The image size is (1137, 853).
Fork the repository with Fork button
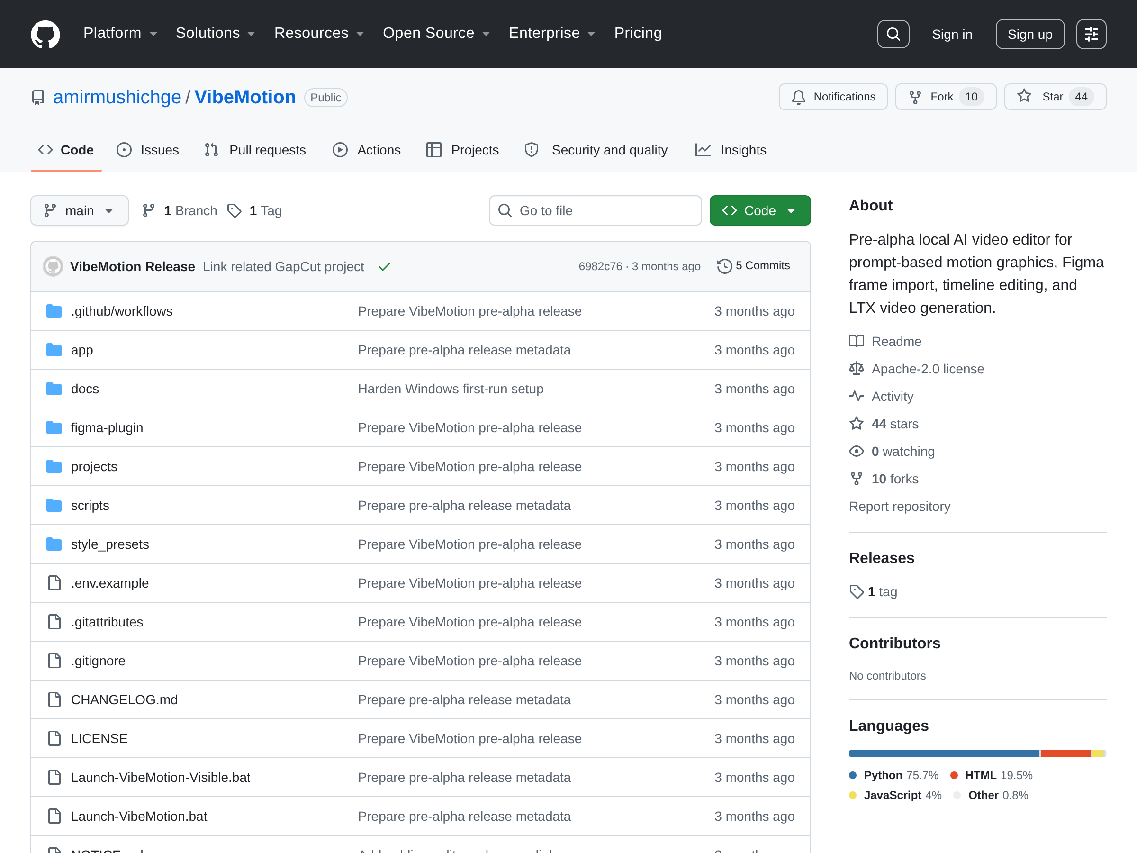click(945, 97)
